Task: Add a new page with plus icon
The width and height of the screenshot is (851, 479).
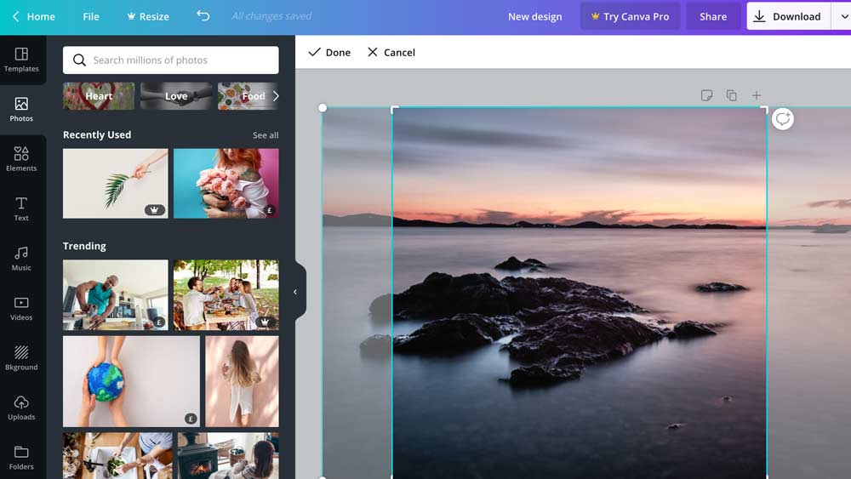Action: (x=757, y=95)
